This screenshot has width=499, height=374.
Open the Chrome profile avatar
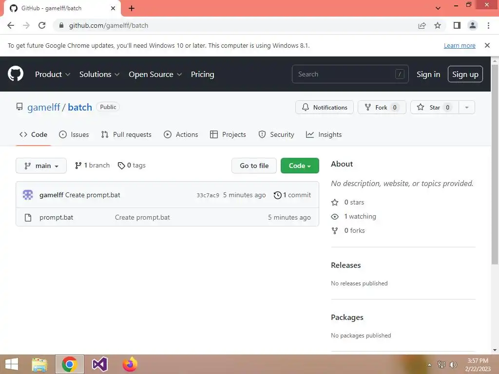tap(473, 25)
